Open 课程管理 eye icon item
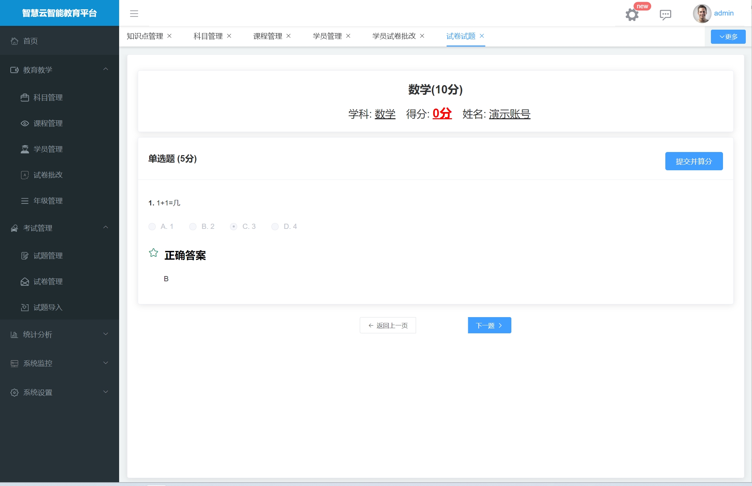Viewport: 752px width, 486px height. 48,123
